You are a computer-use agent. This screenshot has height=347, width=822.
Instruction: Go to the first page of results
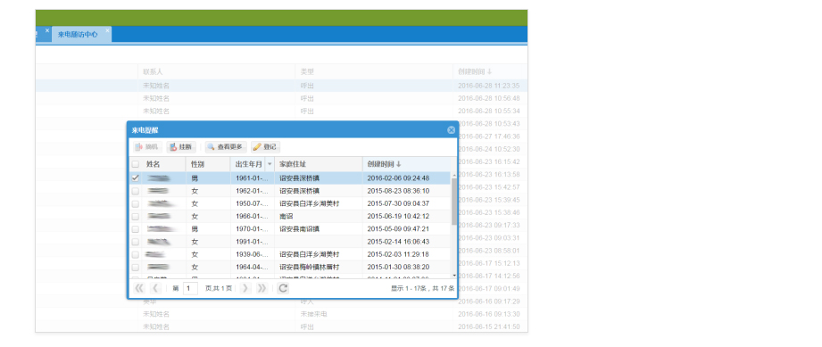pos(139,288)
